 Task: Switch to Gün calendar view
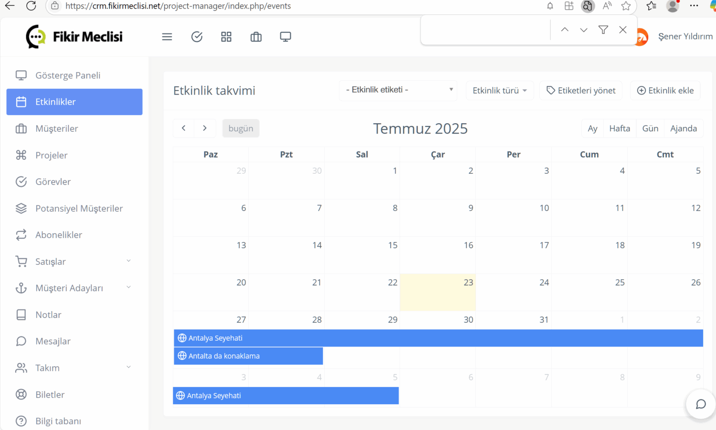click(x=650, y=128)
